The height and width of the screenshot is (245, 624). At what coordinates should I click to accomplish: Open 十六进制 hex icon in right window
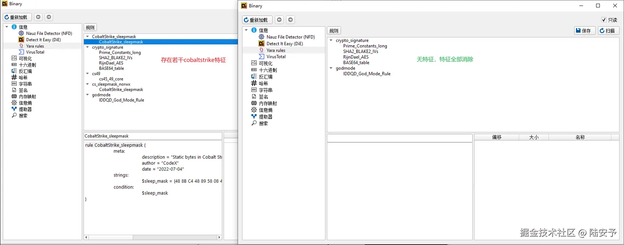(x=254, y=70)
